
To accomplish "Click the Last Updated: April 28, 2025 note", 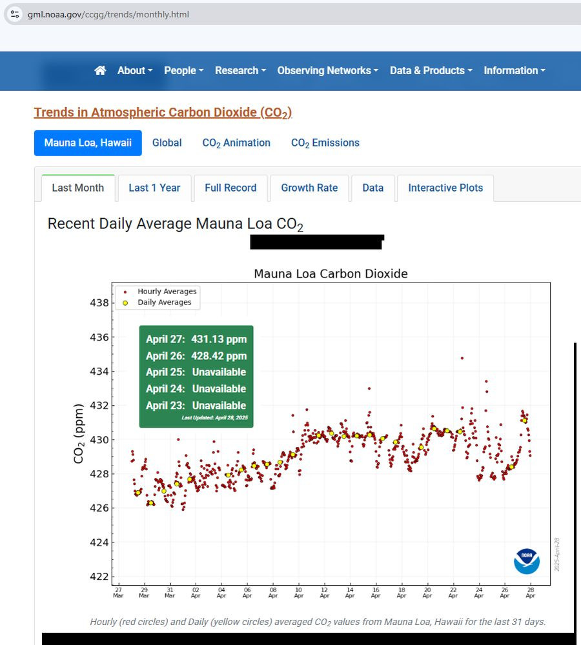I will coord(215,417).
